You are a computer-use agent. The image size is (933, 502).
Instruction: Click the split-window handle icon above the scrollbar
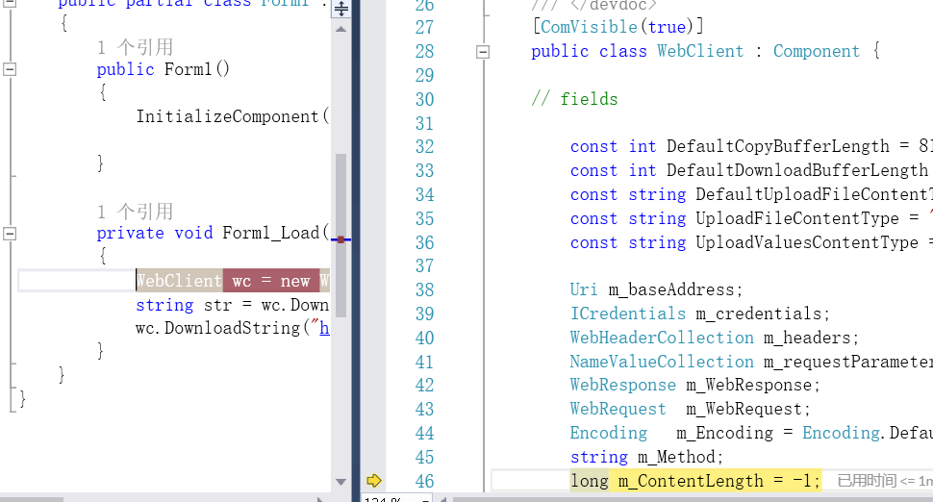(x=340, y=9)
